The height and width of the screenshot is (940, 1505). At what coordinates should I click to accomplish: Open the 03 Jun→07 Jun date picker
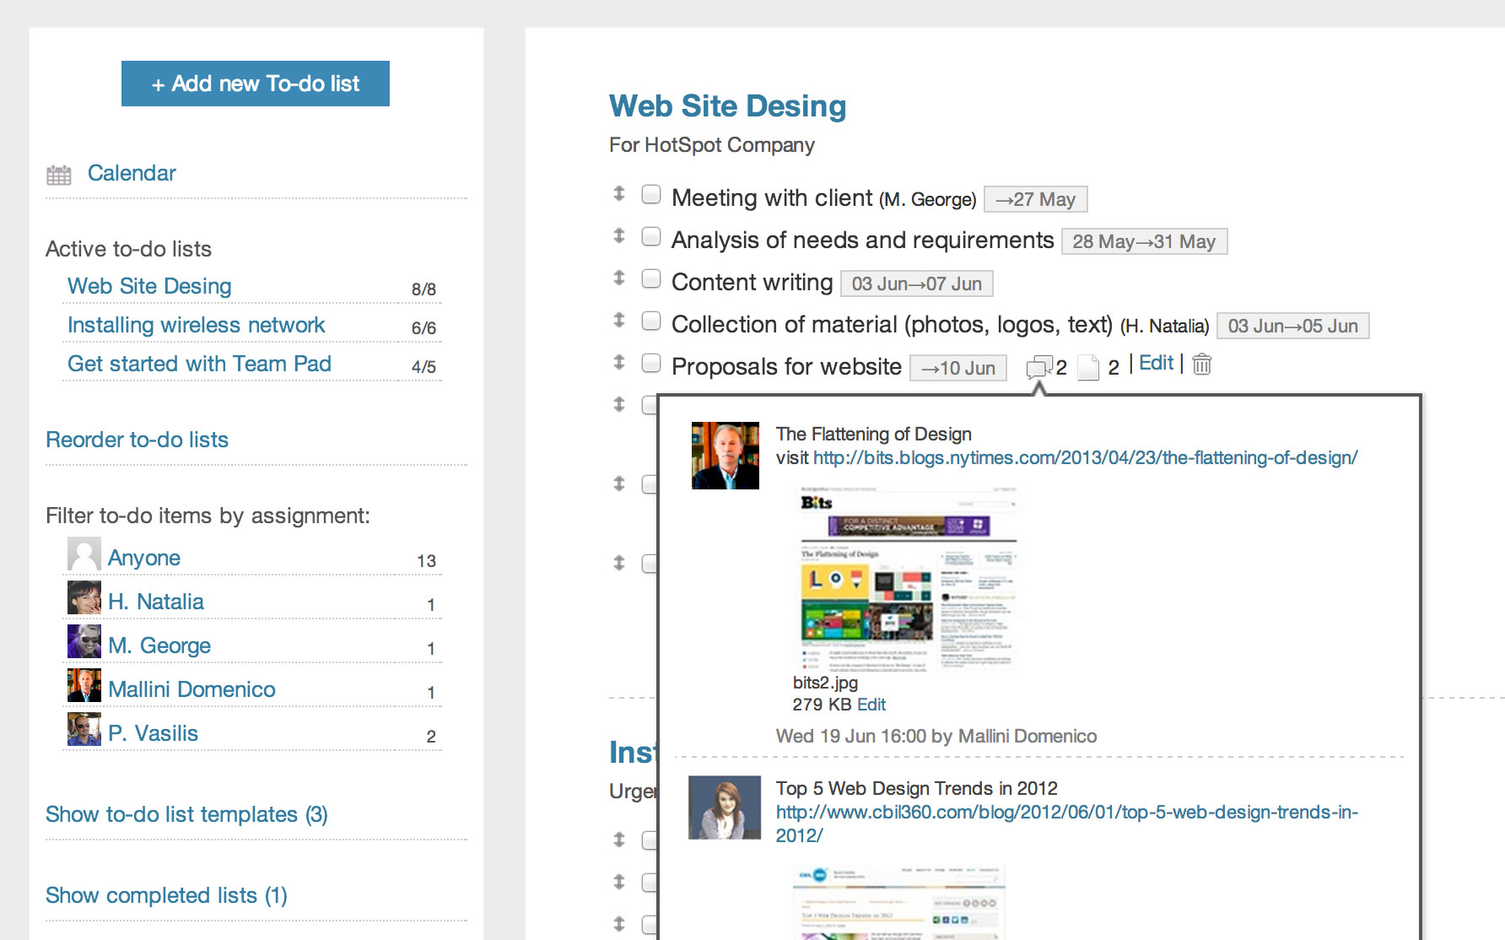point(916,284)
